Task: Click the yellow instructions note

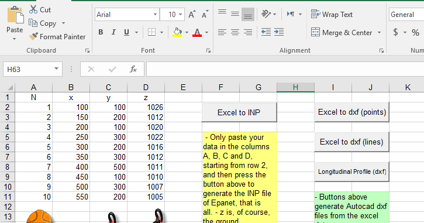Action: (x=240, y=177)
